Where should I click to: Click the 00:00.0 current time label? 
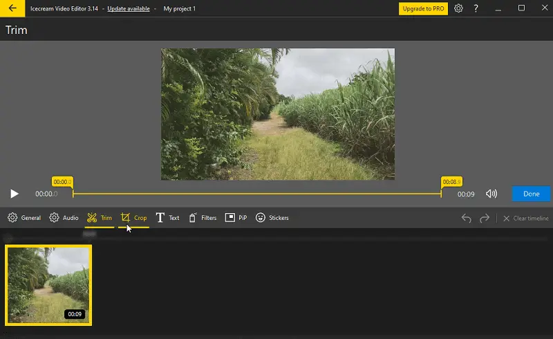[46, 194]
